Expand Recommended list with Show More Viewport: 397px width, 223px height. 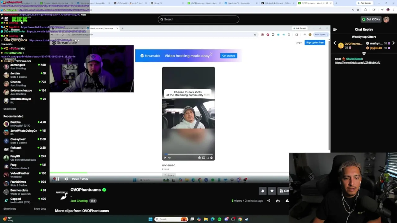coord(10,209)
